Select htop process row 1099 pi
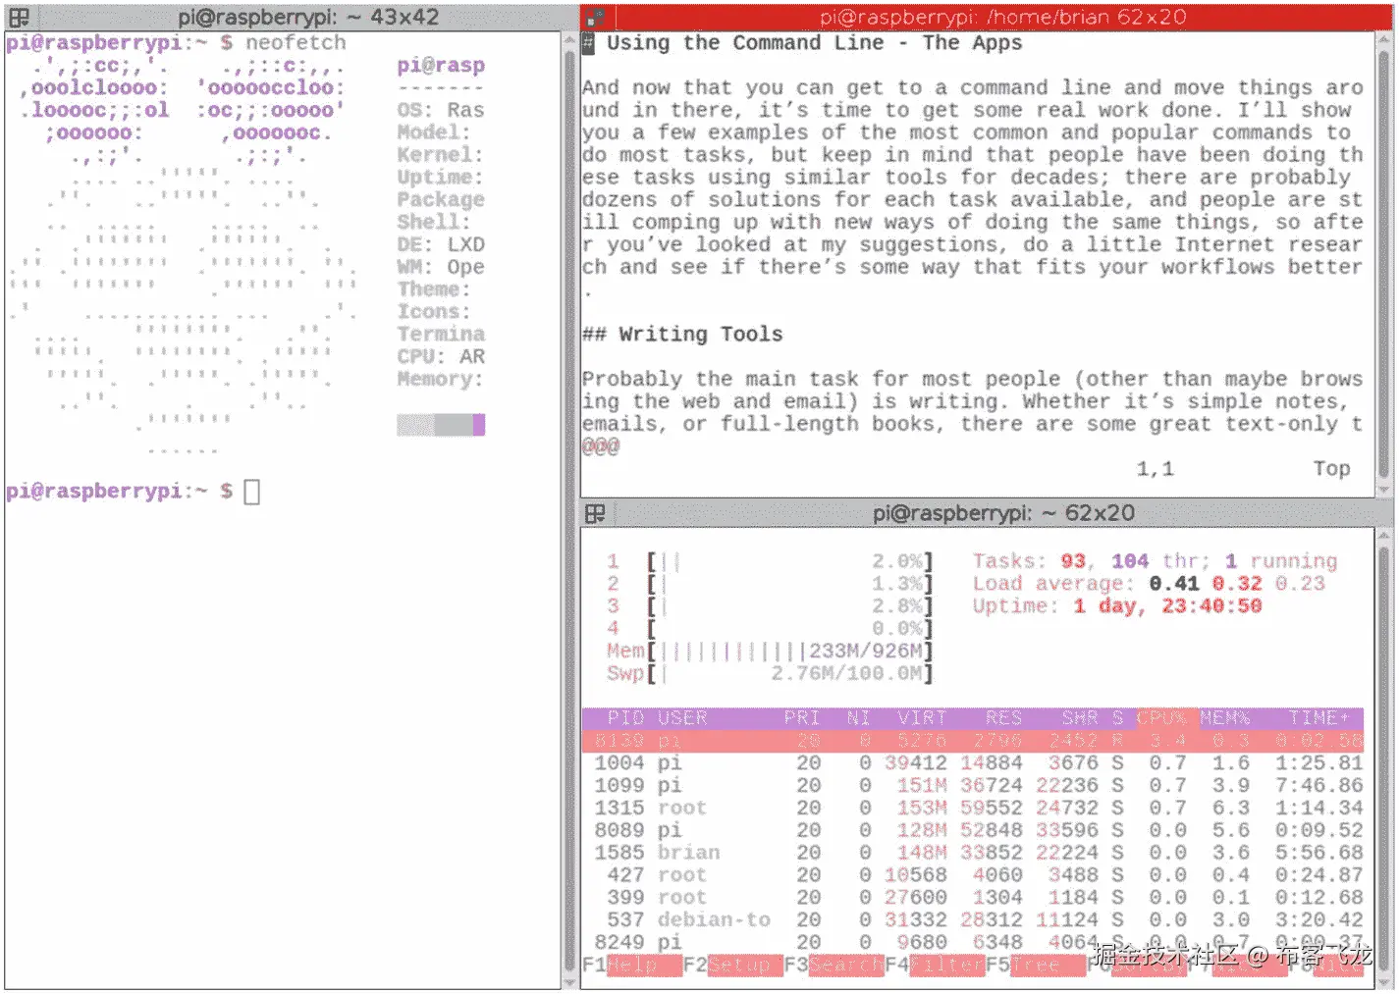The width and height of the screenshot is (1399, 994). (973, 785)
